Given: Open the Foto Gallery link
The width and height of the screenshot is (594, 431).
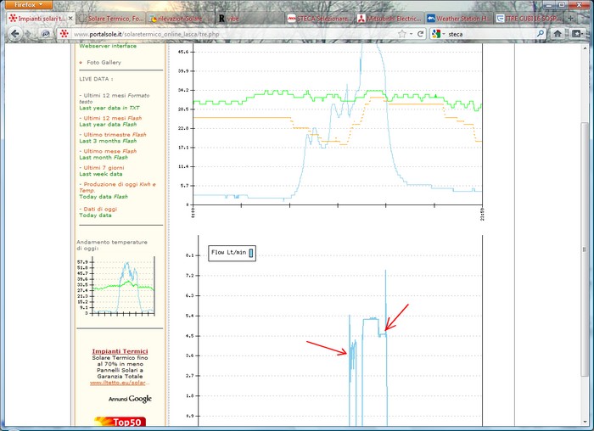Looking at the screenshot, I should pyautogui.click(x=104, y=62).
